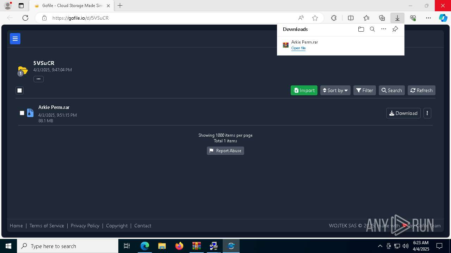Select the Gofile browser tab
Viewport: 451px width, 253px height.
click(71, 6)
